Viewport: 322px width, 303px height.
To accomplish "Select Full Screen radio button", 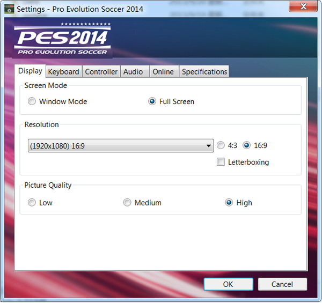I will click(152, 101).
